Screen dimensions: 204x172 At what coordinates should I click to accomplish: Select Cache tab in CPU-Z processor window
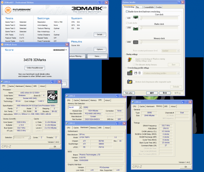(x=11, y=86)
